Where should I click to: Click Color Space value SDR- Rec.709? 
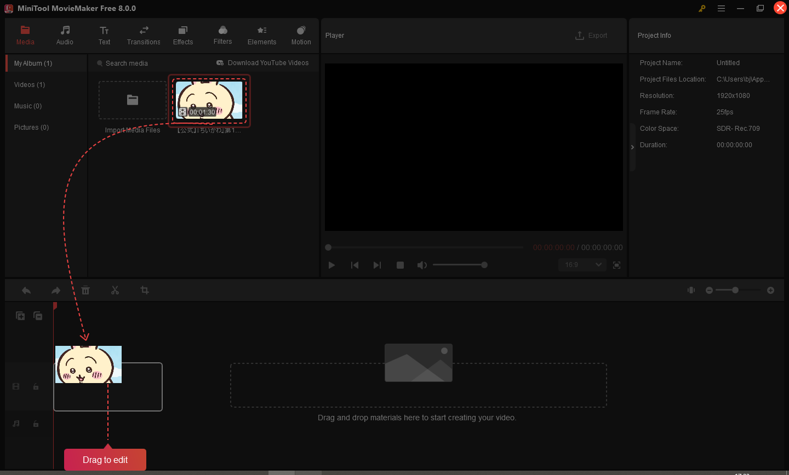(738, 129)
